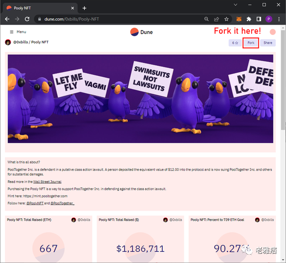Reload the Pooly NFT page
The image size is (286, 263).
(27, 19)
